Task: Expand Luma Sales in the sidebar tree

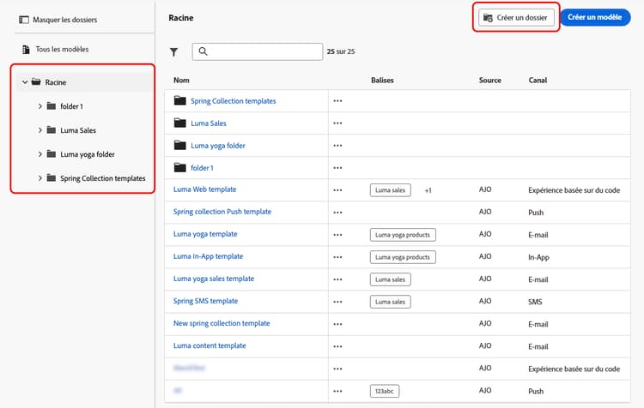Action: pos(40,130)
